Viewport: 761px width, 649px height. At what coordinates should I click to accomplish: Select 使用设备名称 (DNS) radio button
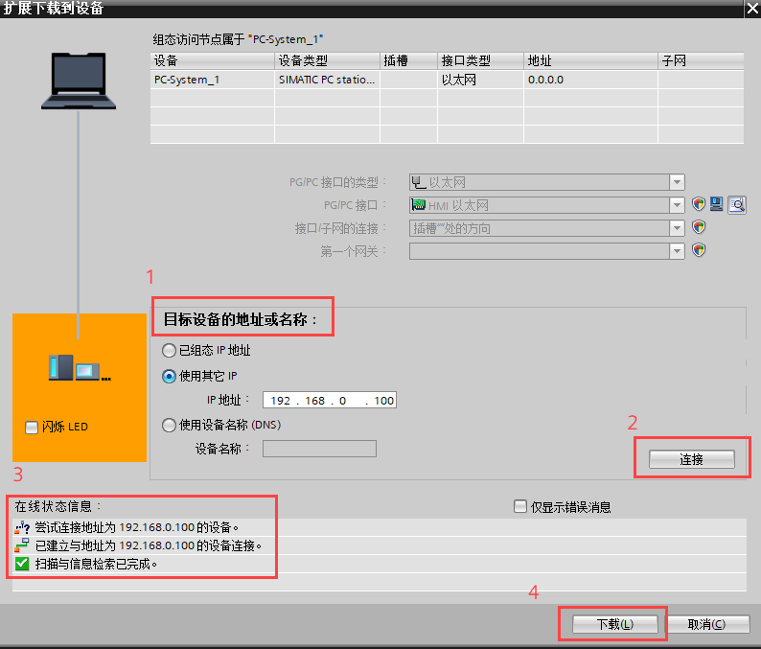[x=169, y=426]
